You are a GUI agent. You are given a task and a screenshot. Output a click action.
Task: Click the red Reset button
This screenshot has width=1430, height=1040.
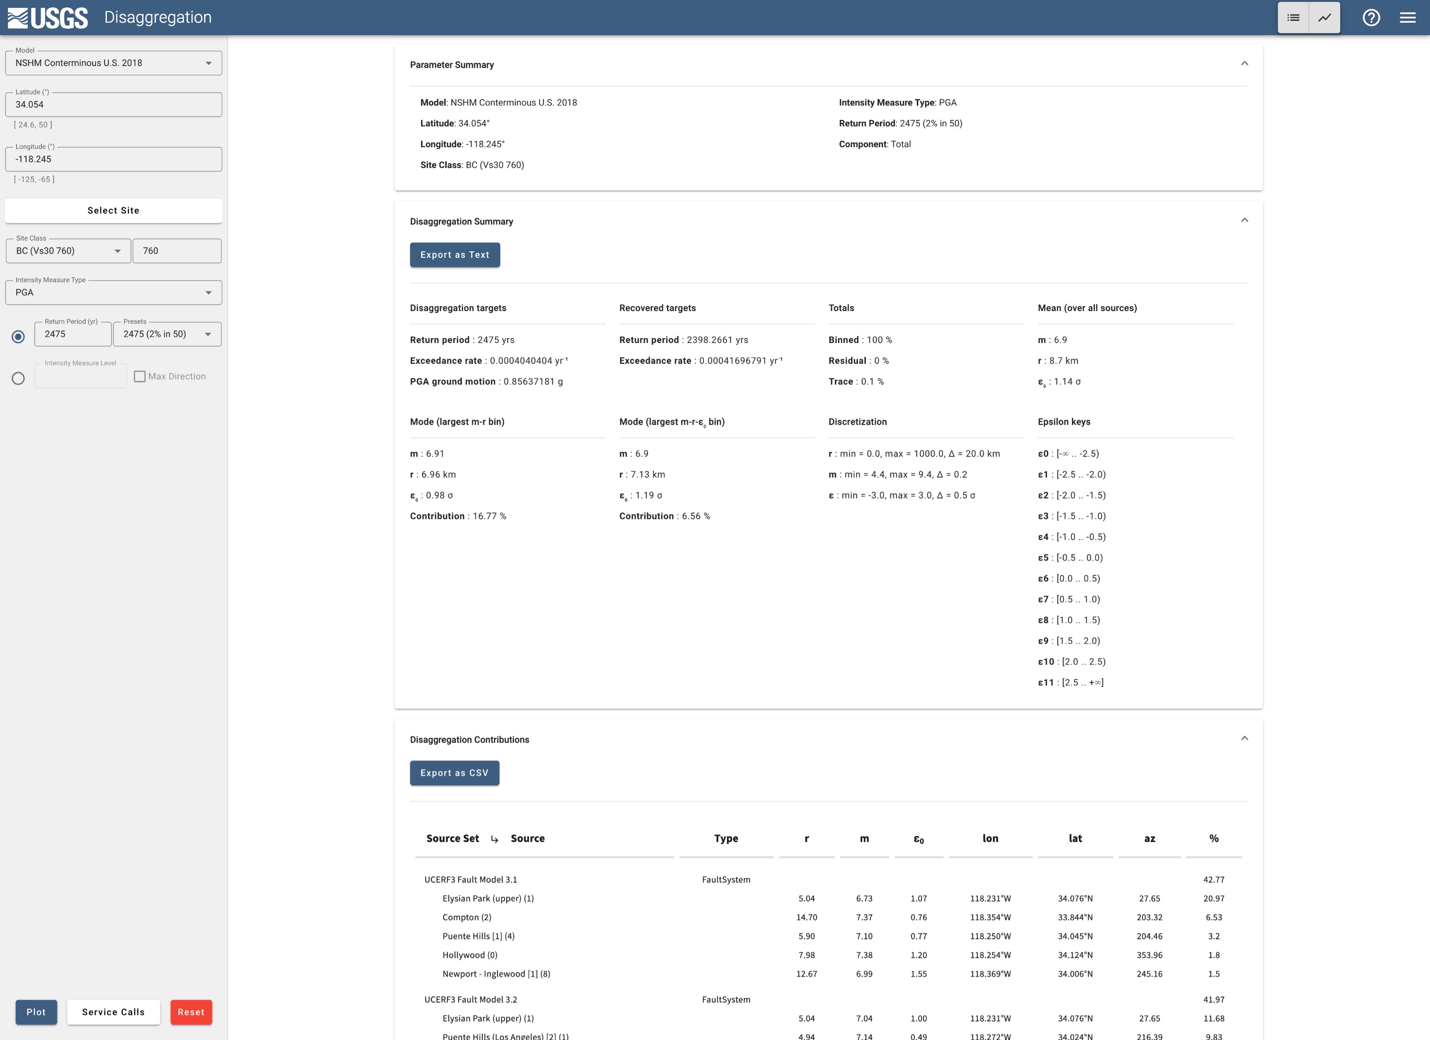coord(191,1012)
